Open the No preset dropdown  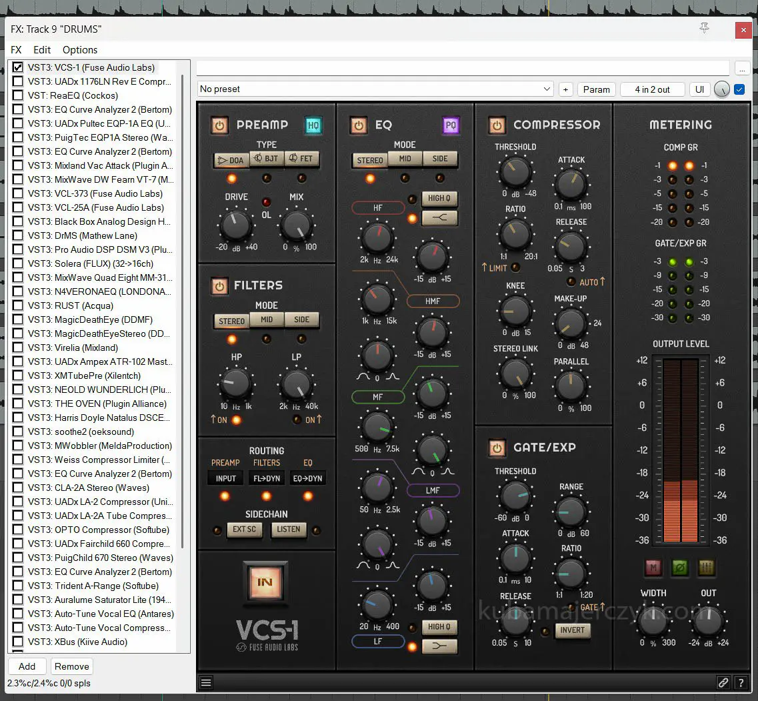pyautogui.click(x=375, y=89)
